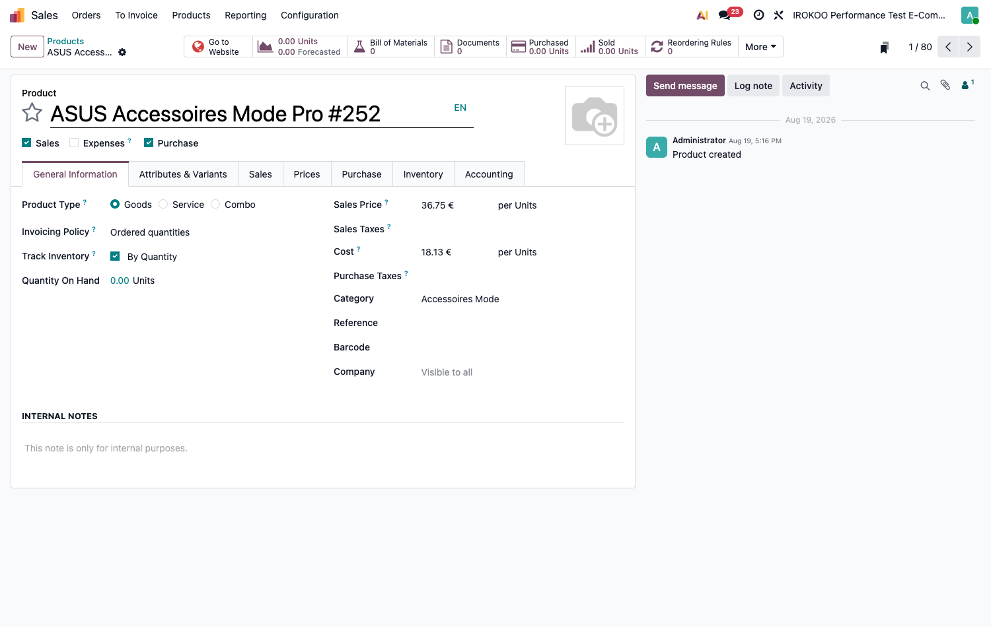991x627 pixels.
Task: Mark product as favorite with star
Action: pos(32,113)
